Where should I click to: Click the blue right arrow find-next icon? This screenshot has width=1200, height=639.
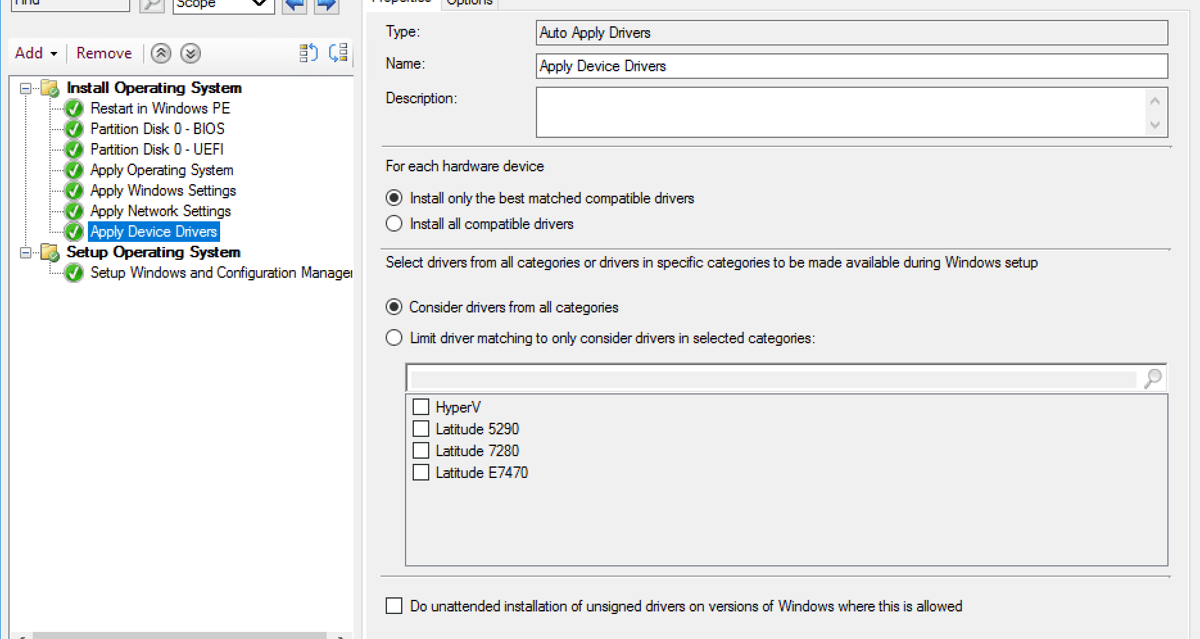tap(327, 5)
